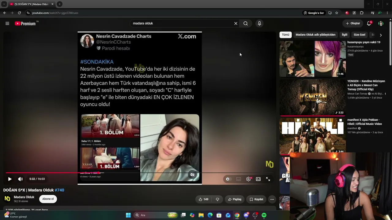Open the Windows Start menu
This screenshot has height=220, width=392.
[128, 215]
